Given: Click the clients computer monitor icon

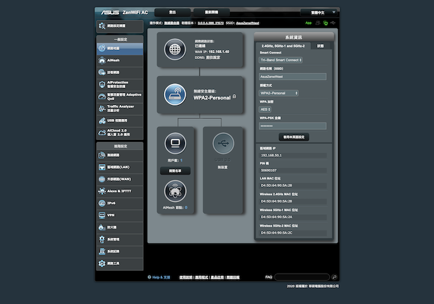Looking at the screenshot, I should pos(175,144).
